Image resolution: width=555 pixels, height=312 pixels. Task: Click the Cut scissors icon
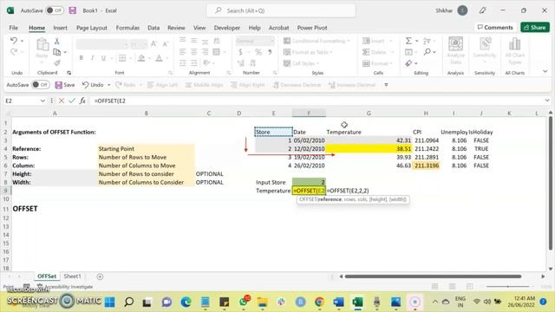click(56, 42)
